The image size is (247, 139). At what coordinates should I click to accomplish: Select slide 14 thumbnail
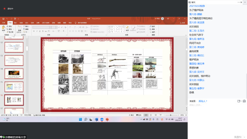click(x=14, y=74)
